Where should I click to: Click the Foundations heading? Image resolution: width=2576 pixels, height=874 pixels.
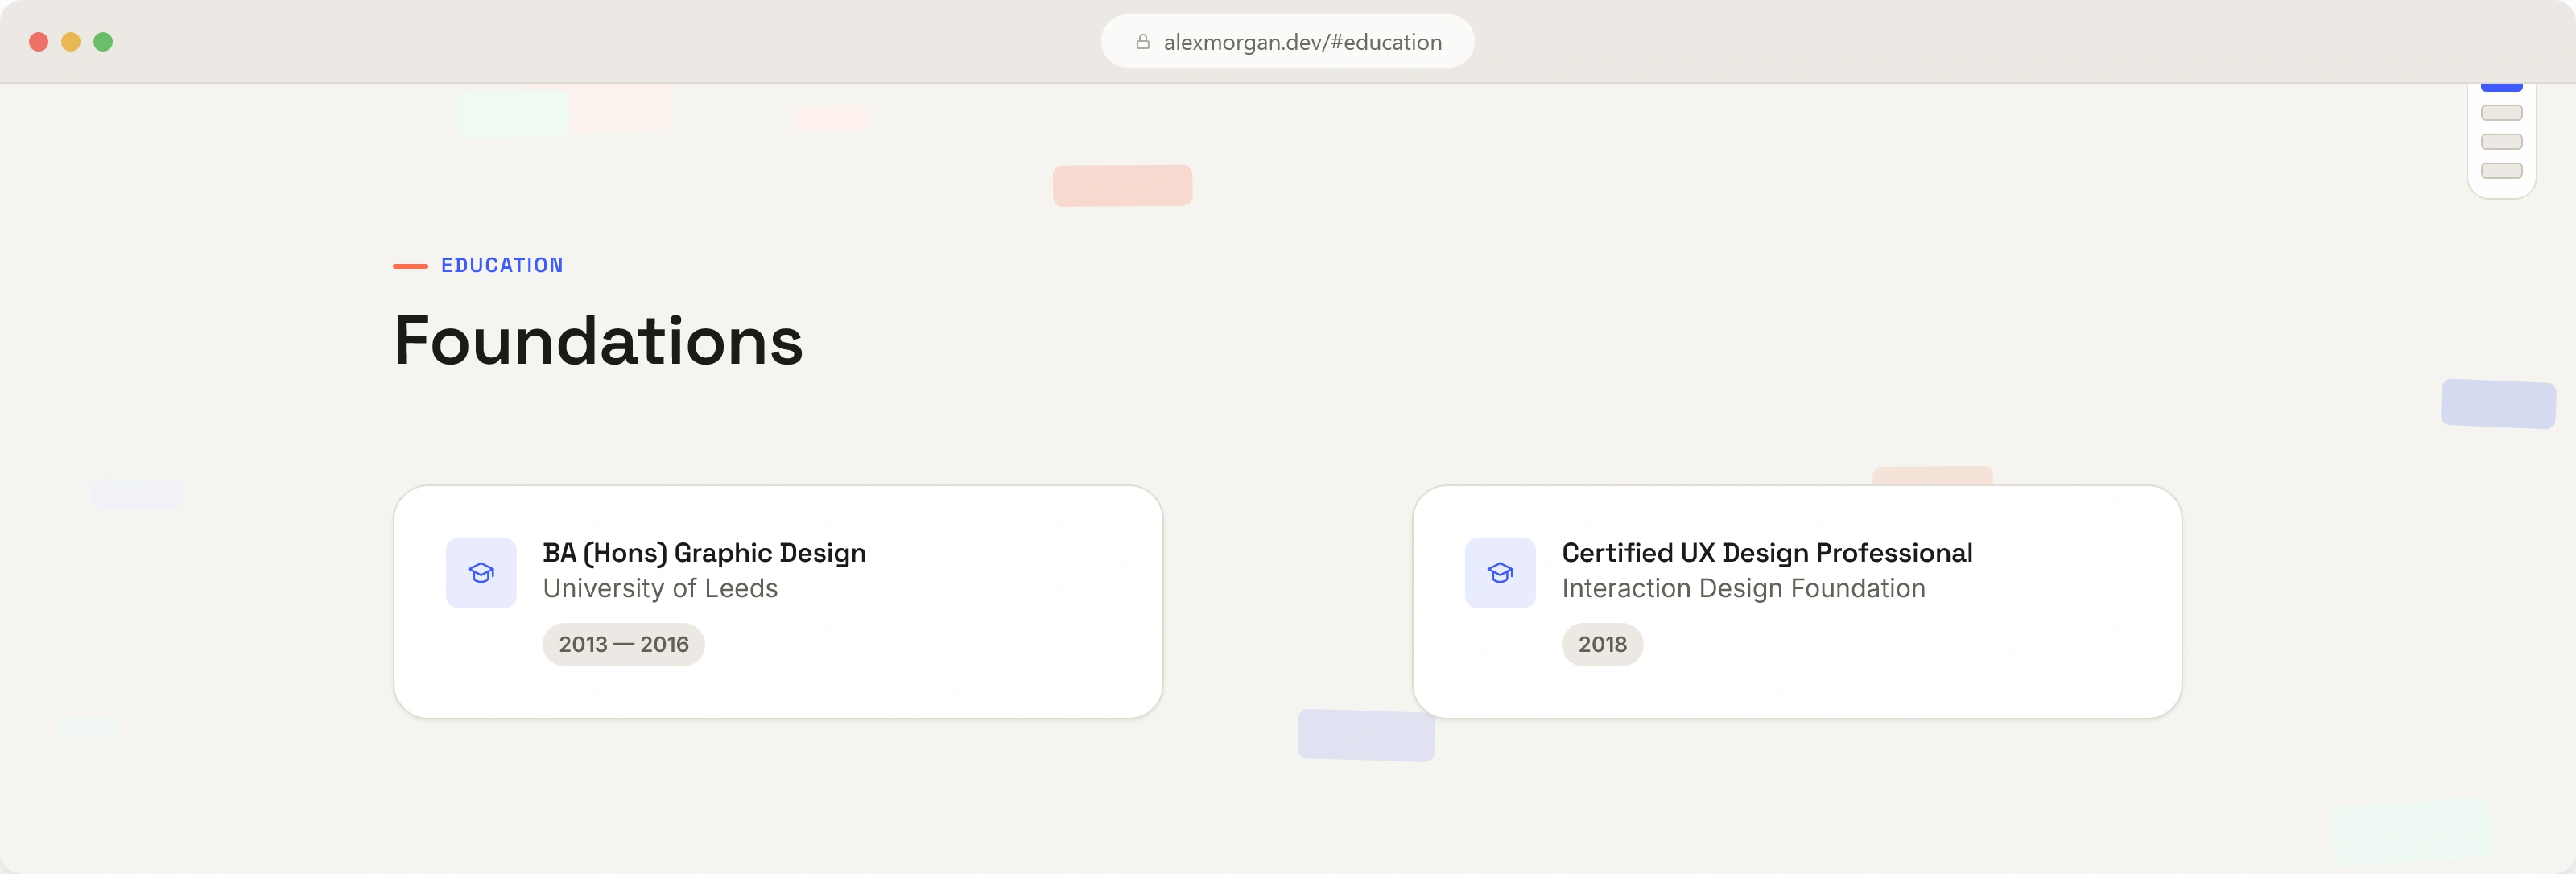[x=598, y=341]
